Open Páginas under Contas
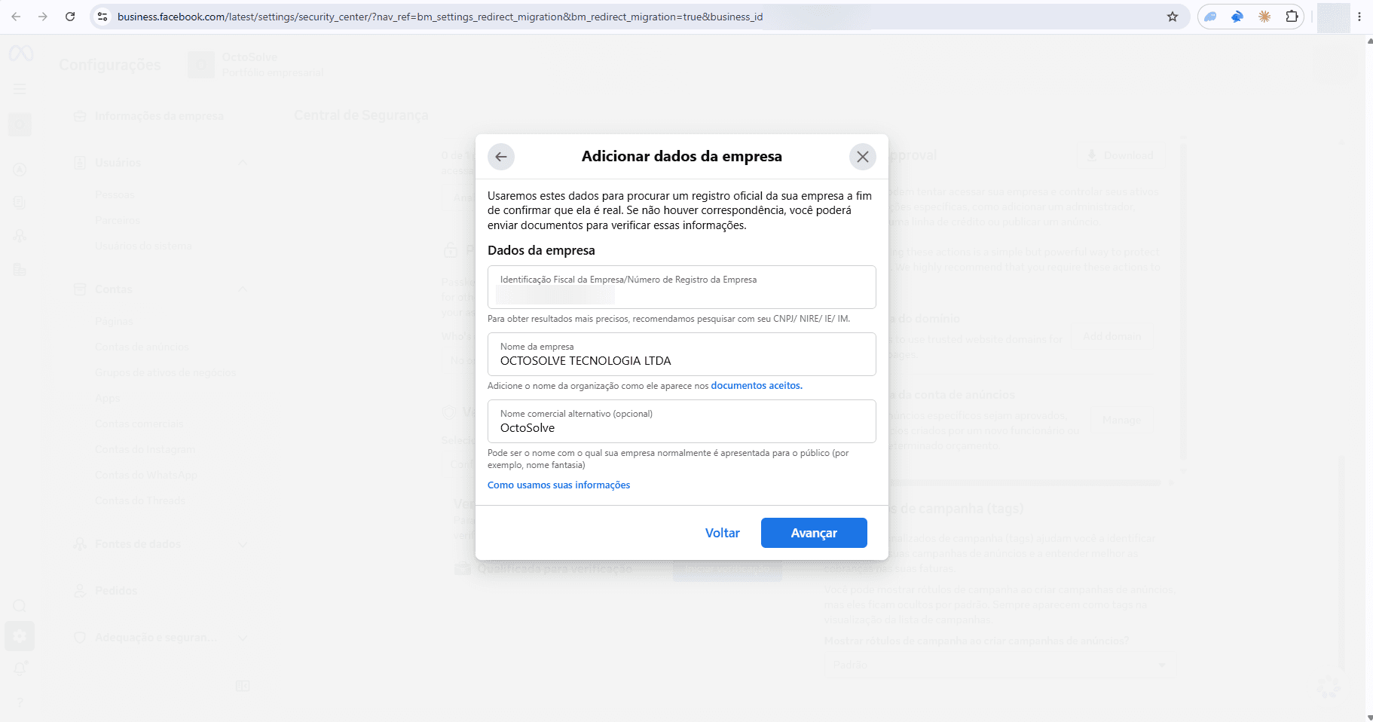 pyautogui.click(x=114, y=321)
